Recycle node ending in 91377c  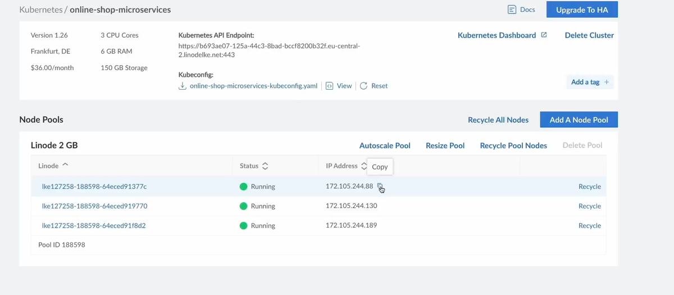click(x=590, y=186)
